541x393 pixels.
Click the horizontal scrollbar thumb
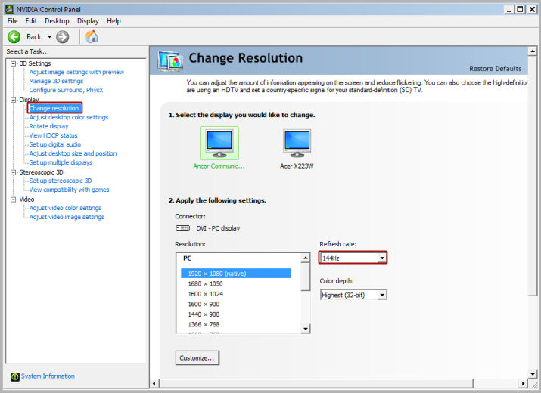click(x=316, y=383)
